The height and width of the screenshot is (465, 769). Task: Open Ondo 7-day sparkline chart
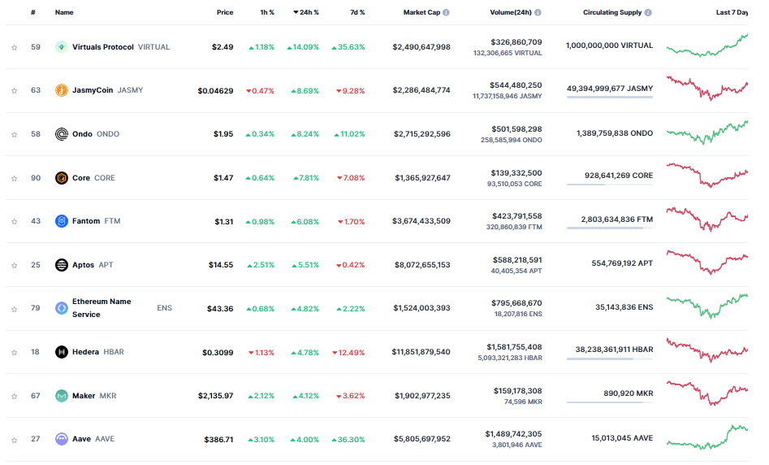(707, 133)
